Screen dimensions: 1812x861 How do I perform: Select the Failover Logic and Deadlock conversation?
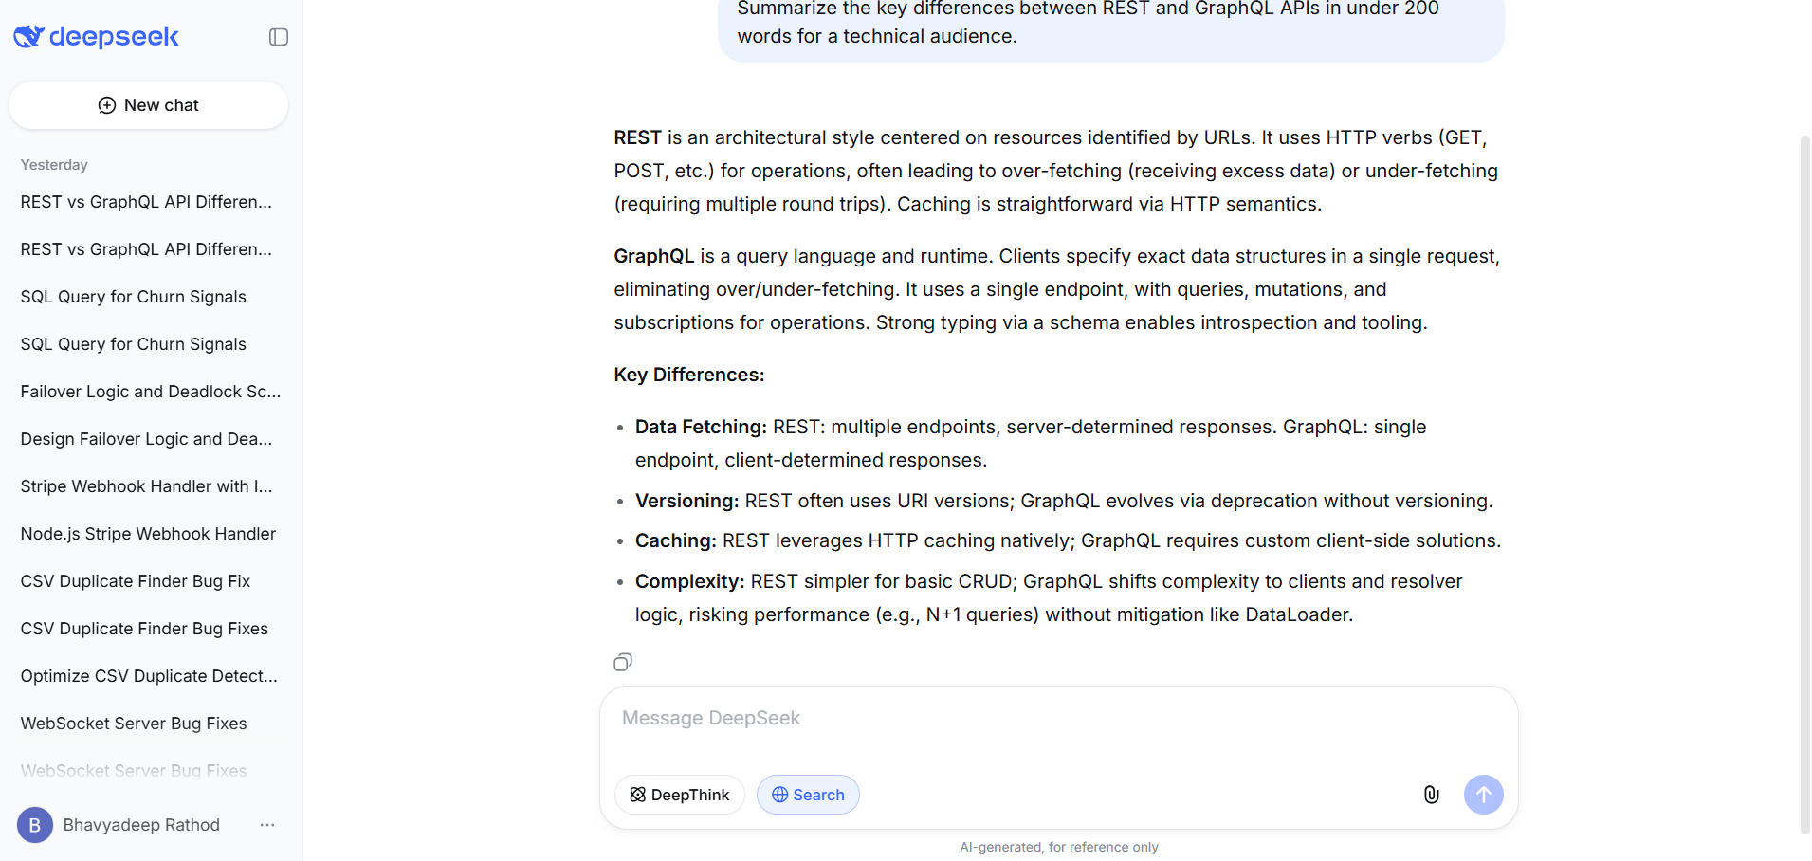150,391
